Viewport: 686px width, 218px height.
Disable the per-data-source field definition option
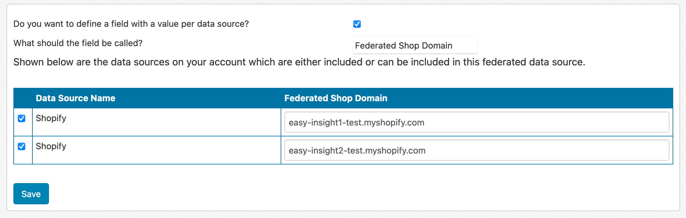tap(357, 24)
